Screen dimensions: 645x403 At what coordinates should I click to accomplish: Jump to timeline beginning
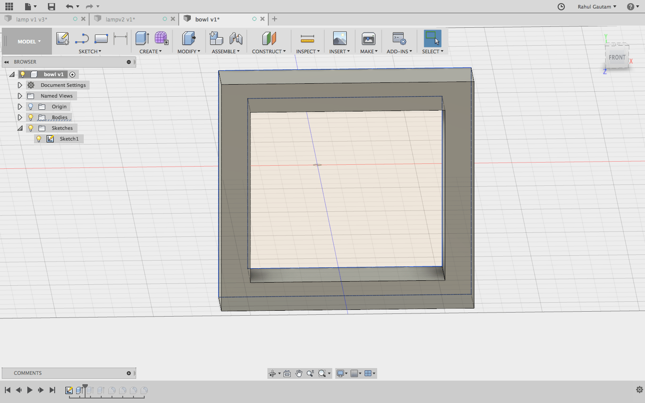pyautogui.click(x=7, y=390)
